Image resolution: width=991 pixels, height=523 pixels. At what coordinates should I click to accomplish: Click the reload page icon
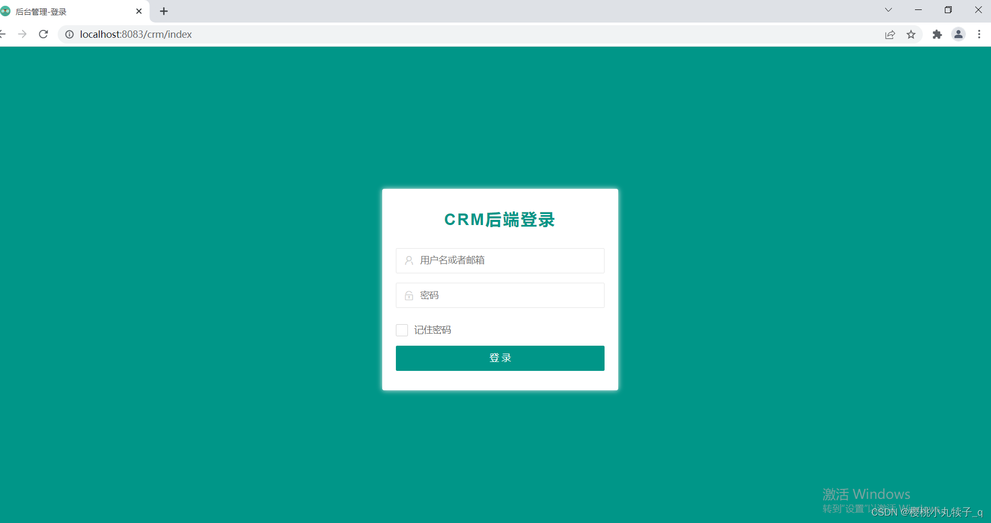coord(44,34)
